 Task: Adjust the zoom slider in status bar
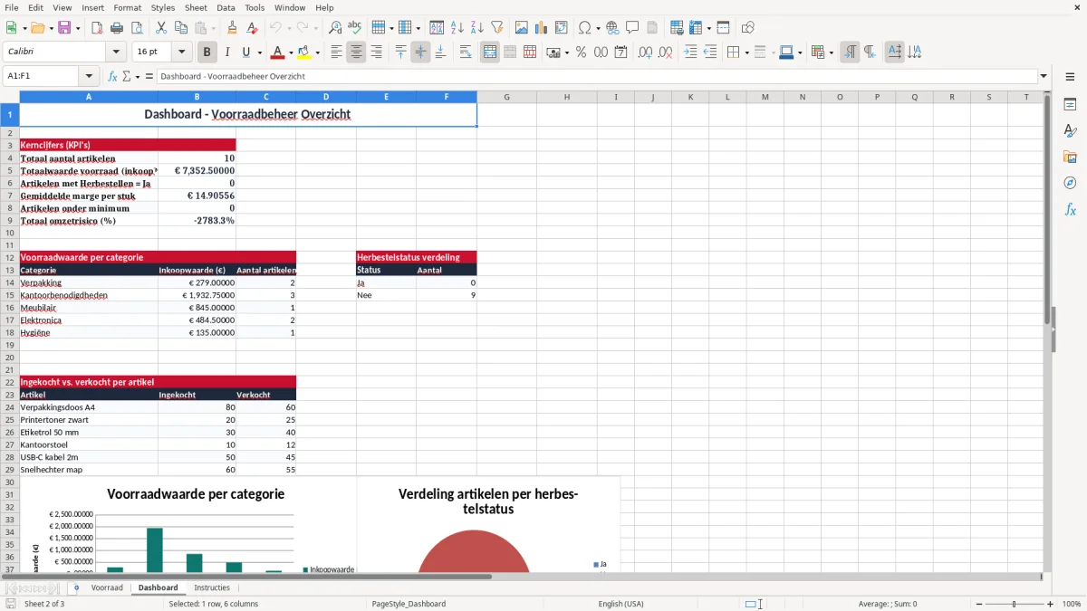tap(1014, 604)
